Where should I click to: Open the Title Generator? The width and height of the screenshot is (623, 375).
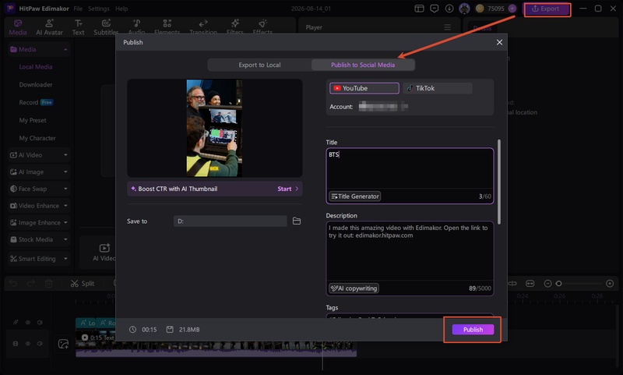pos(355,196)
